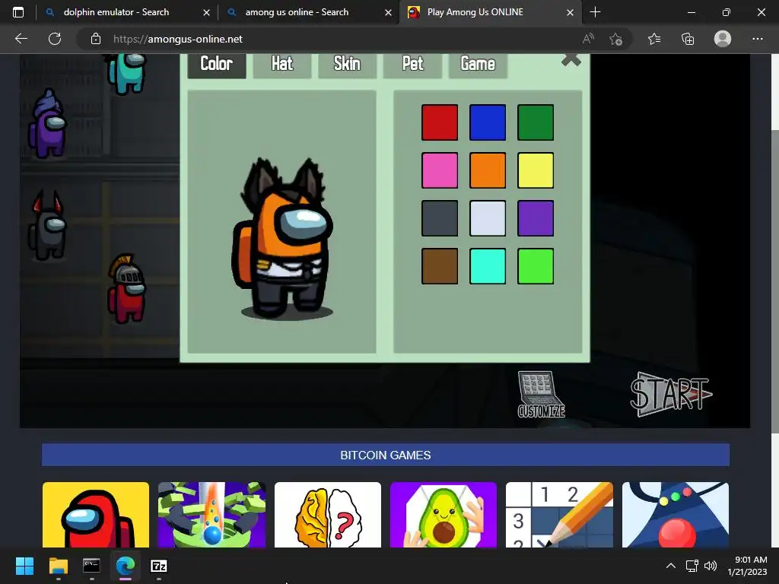Open the avocado game thumbnail
Screen dimensions: 779x584
pos(444,515)
